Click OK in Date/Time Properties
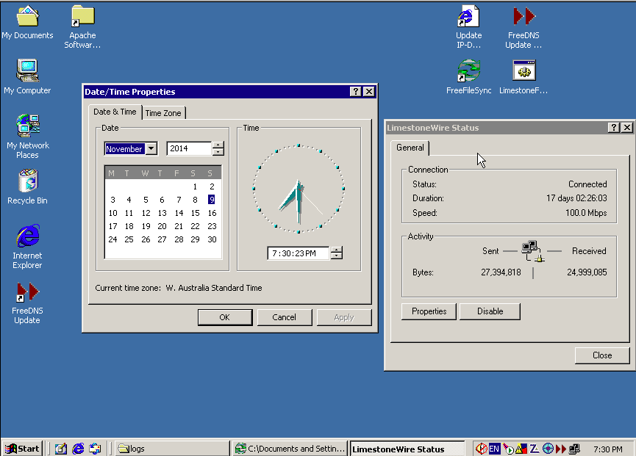 (x=225, y=317)
